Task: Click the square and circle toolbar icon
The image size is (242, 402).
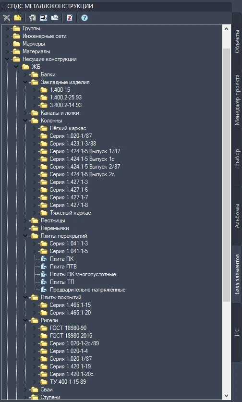Action: click(44, 18)
